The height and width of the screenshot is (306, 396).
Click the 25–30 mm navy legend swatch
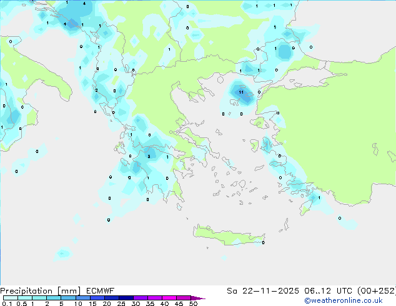[x=126, y=298]
